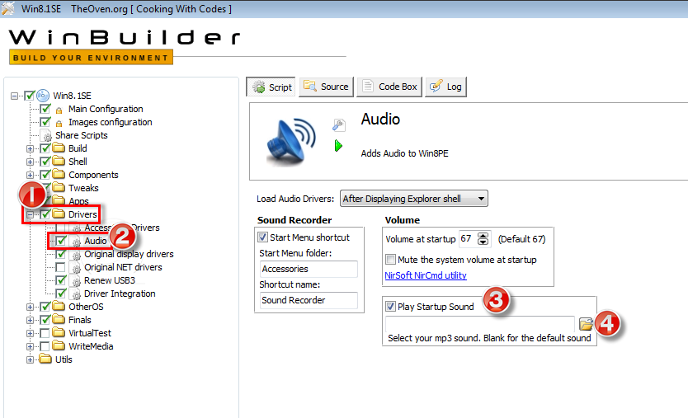
Task: Click gear icon of Renew USB3 script
Action: 76,280
